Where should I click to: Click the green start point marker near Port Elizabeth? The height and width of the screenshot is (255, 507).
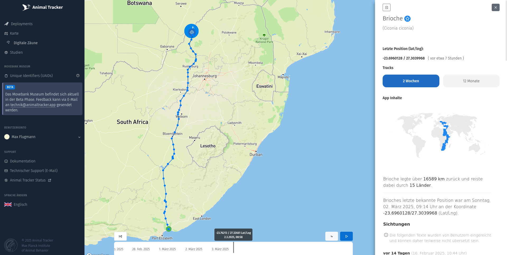168,229
